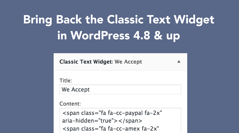Click the Title: label
The height and width of the screenshot is (133, 239).
click(66, 81)
